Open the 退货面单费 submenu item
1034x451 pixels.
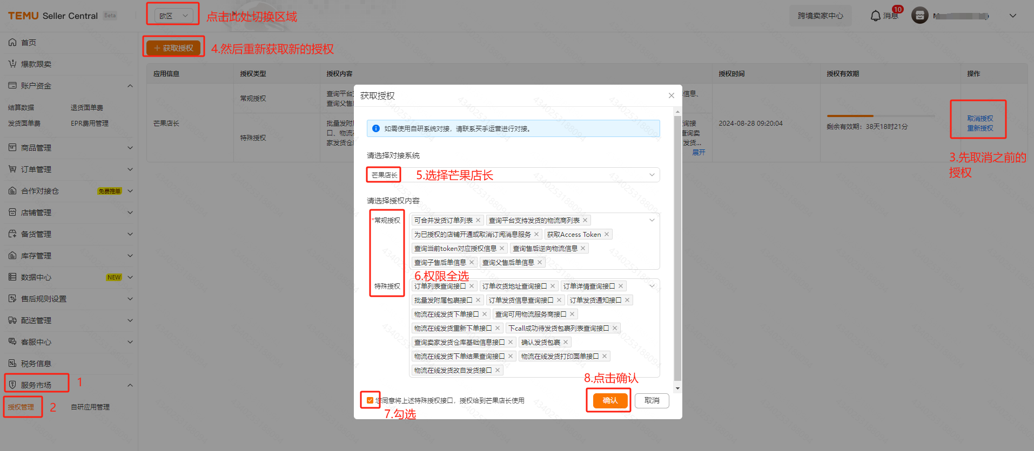[x=87, y=108]
